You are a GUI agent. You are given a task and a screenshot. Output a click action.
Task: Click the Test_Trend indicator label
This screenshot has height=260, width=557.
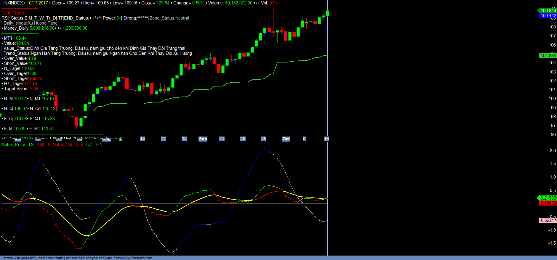pyautogui.click(x=13, y=13)
